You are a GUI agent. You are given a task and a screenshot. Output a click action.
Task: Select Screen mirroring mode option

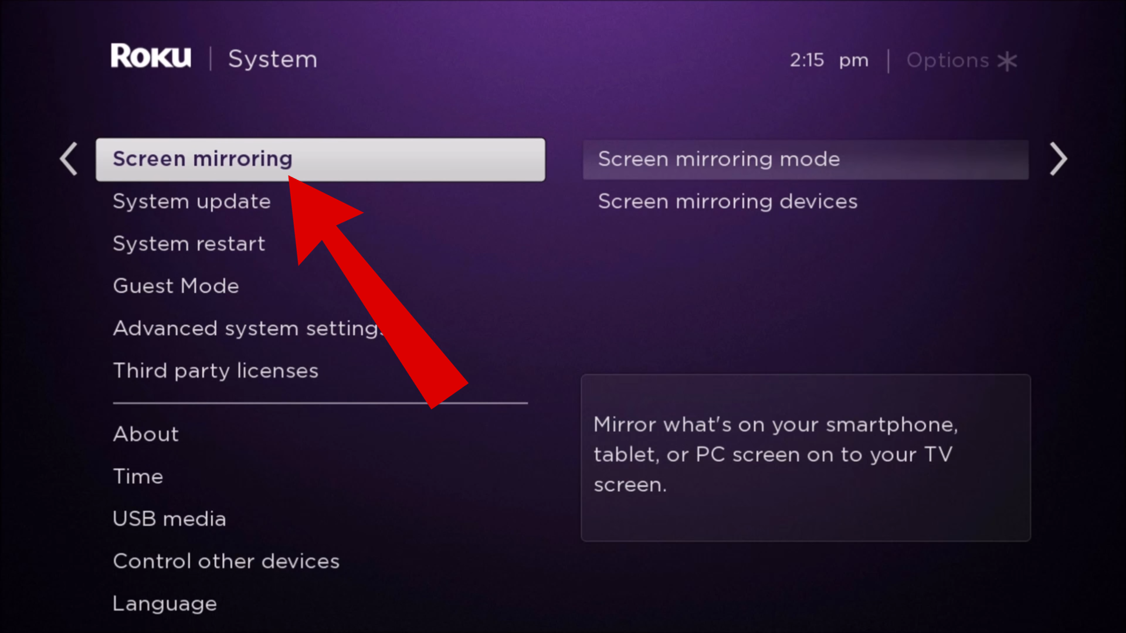[x=805, y=159]
